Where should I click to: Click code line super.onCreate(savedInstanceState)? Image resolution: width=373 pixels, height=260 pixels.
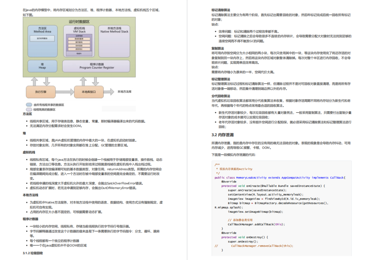[x=257, y=190]
